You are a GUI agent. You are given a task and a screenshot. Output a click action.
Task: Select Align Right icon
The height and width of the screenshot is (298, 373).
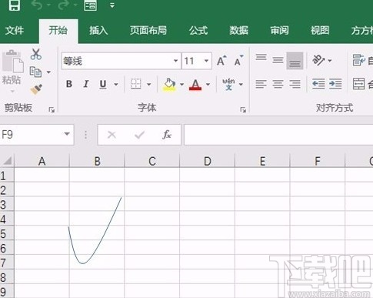click(295, 84)
